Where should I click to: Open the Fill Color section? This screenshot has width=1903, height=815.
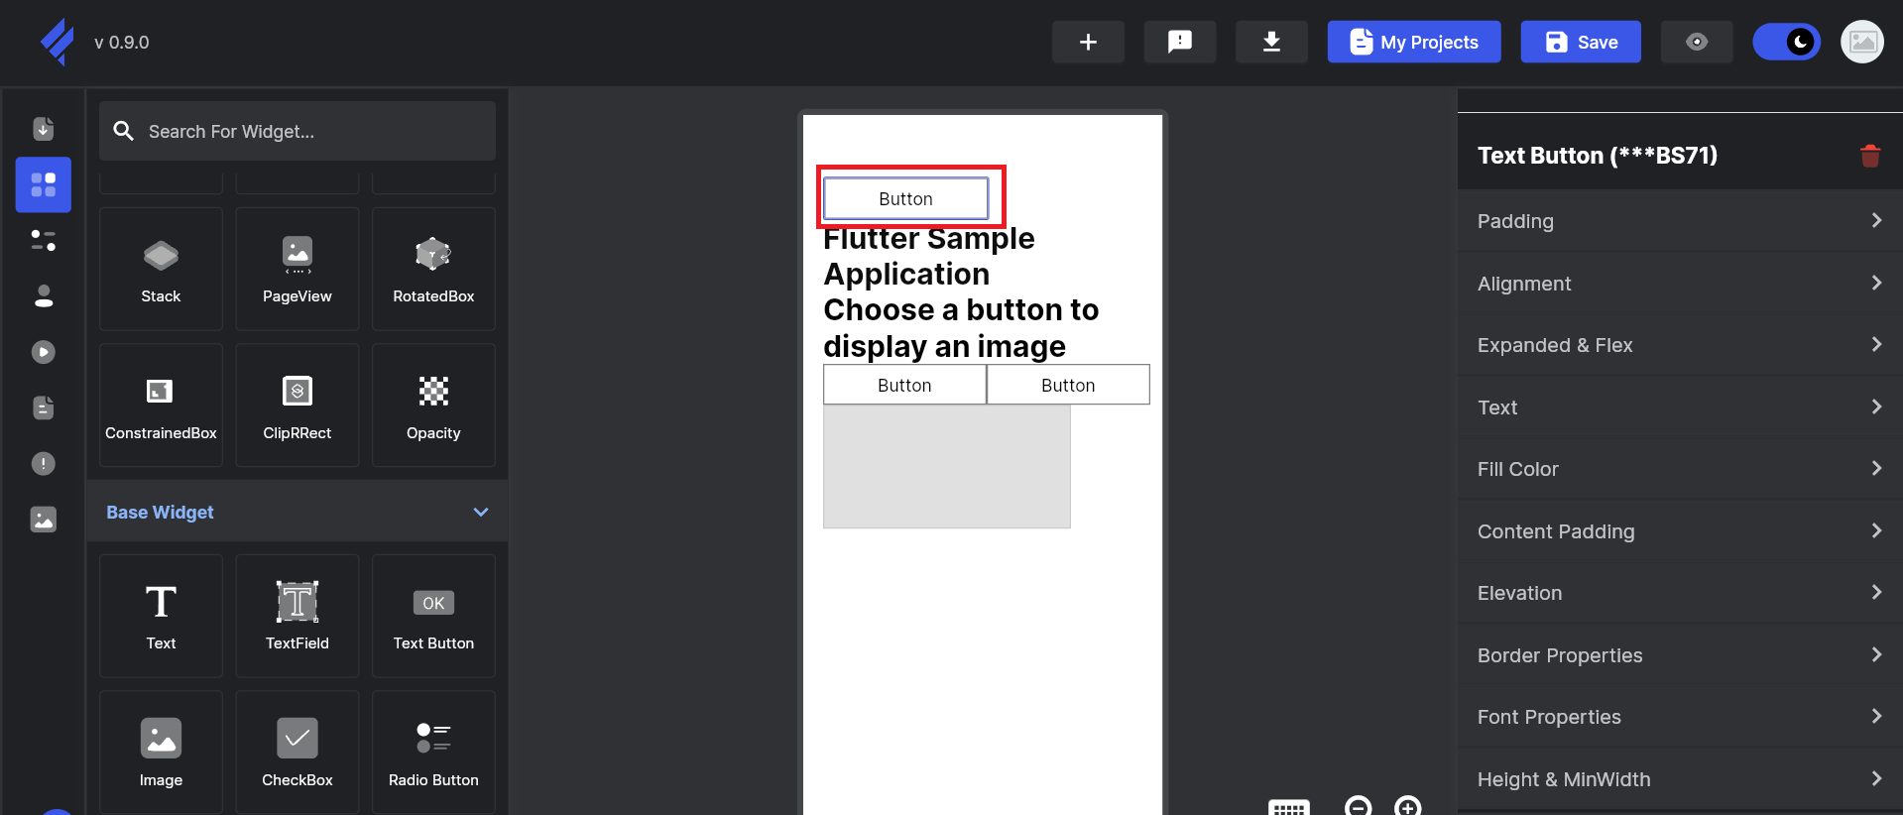(1679, 469)
